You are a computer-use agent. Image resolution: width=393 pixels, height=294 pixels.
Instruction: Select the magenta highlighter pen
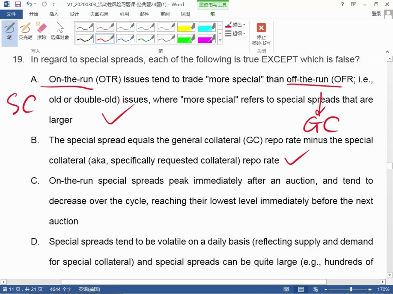207,39
